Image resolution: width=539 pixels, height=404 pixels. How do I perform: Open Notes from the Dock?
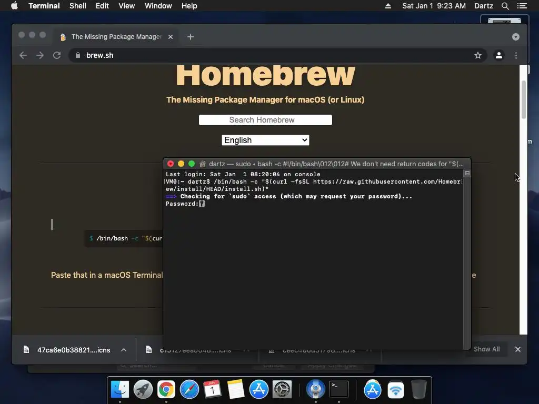pyautogui.click(x=235, y=390)
